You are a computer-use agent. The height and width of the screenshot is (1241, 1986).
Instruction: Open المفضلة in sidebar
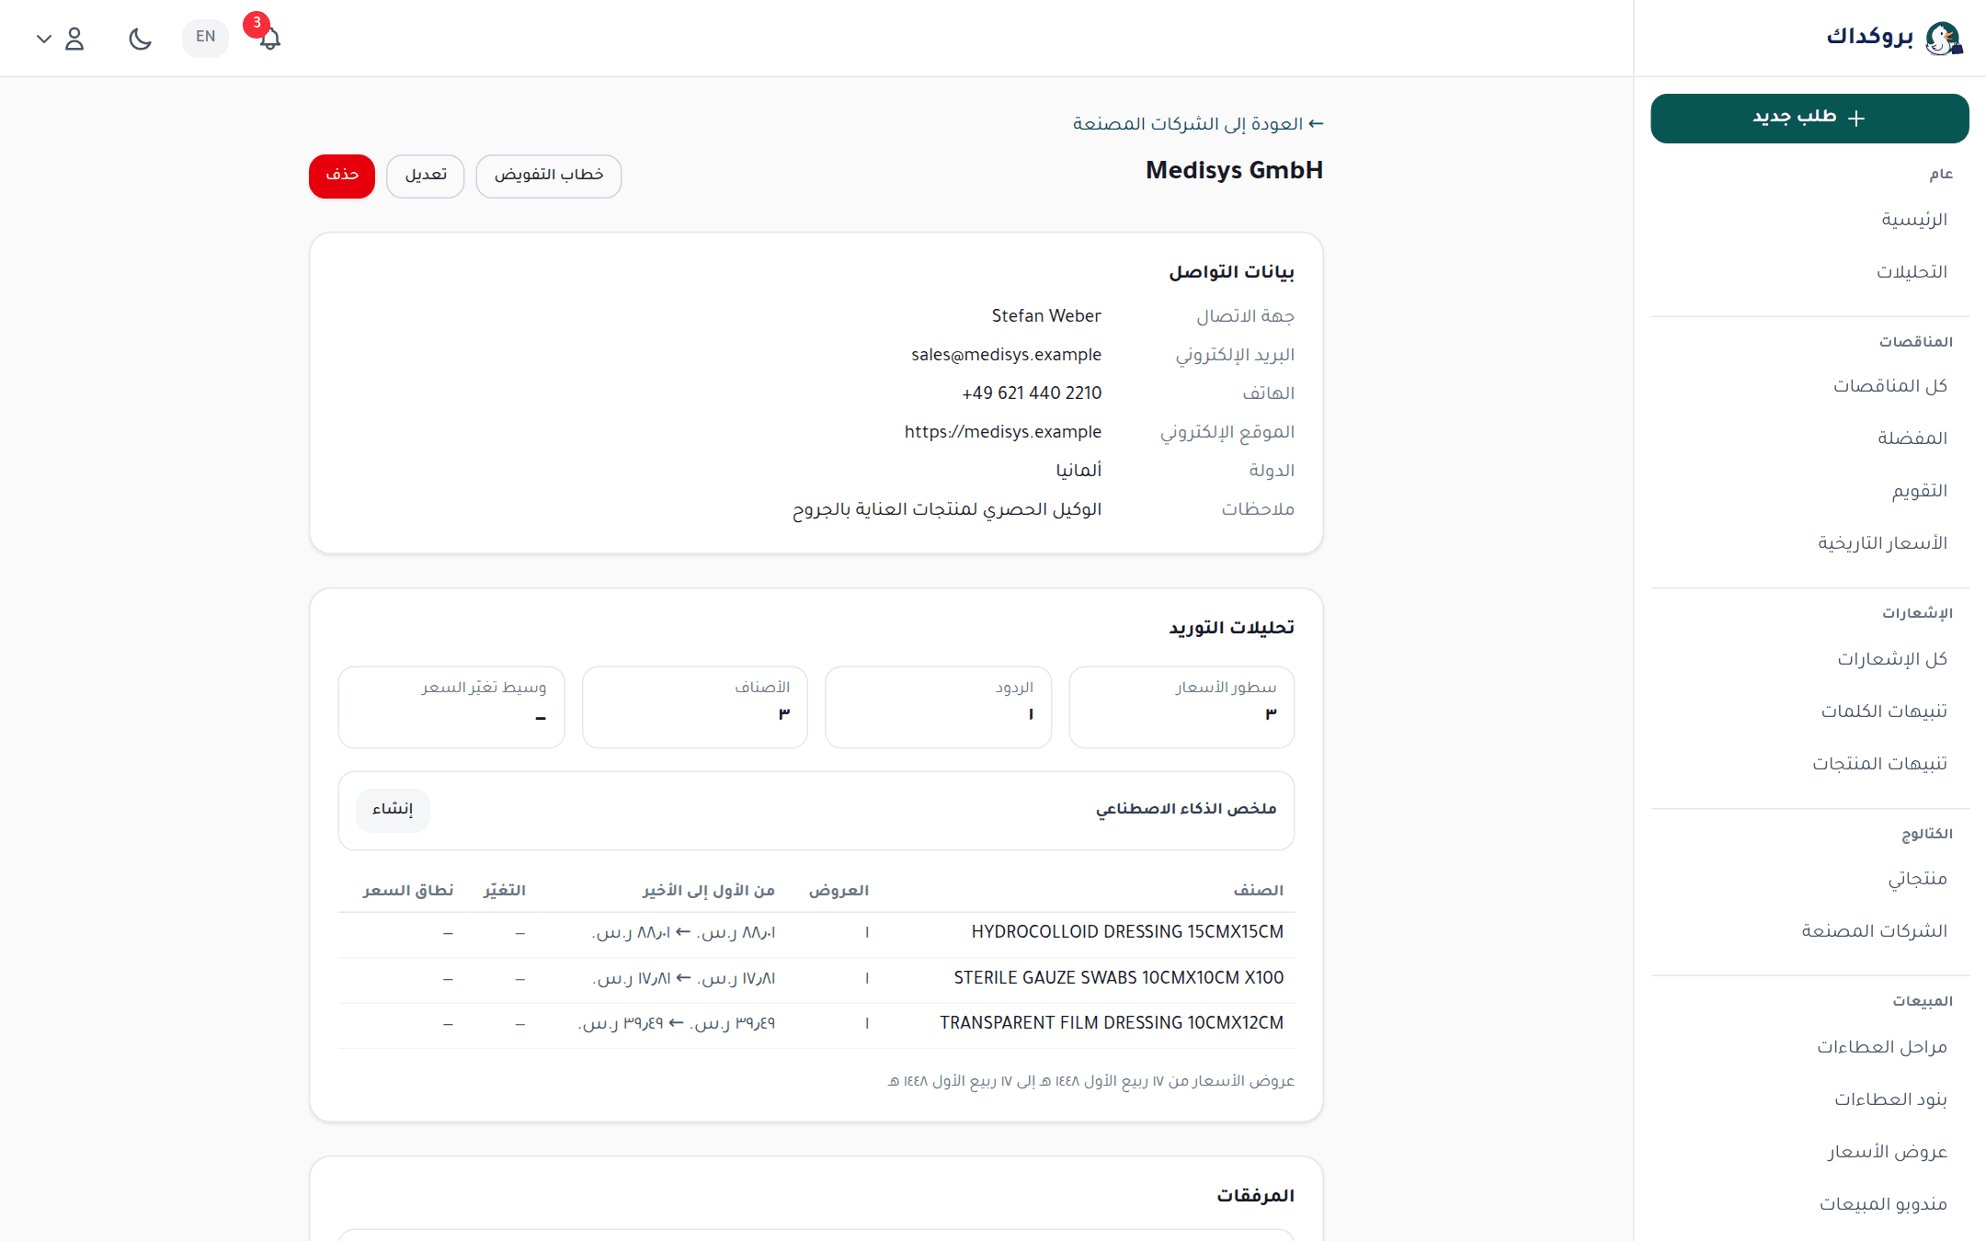pos(1912,438)
